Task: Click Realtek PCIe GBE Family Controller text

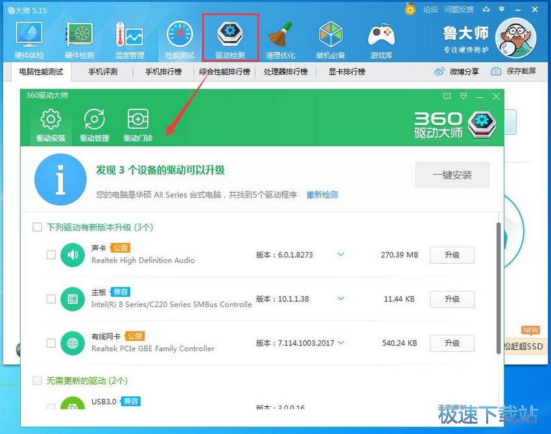Action: (153, 348)
